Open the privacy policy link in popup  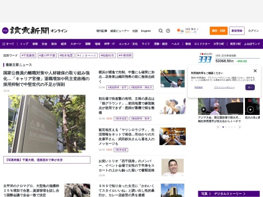[x=224, y=88]
